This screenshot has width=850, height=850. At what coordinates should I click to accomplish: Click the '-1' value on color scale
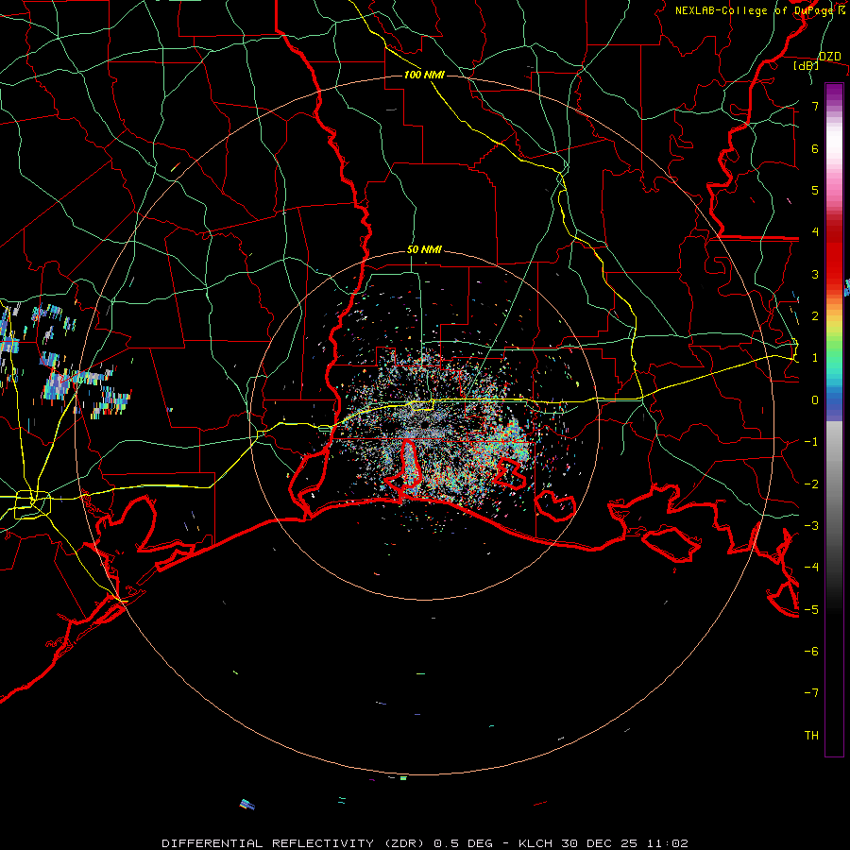(811, 442)
